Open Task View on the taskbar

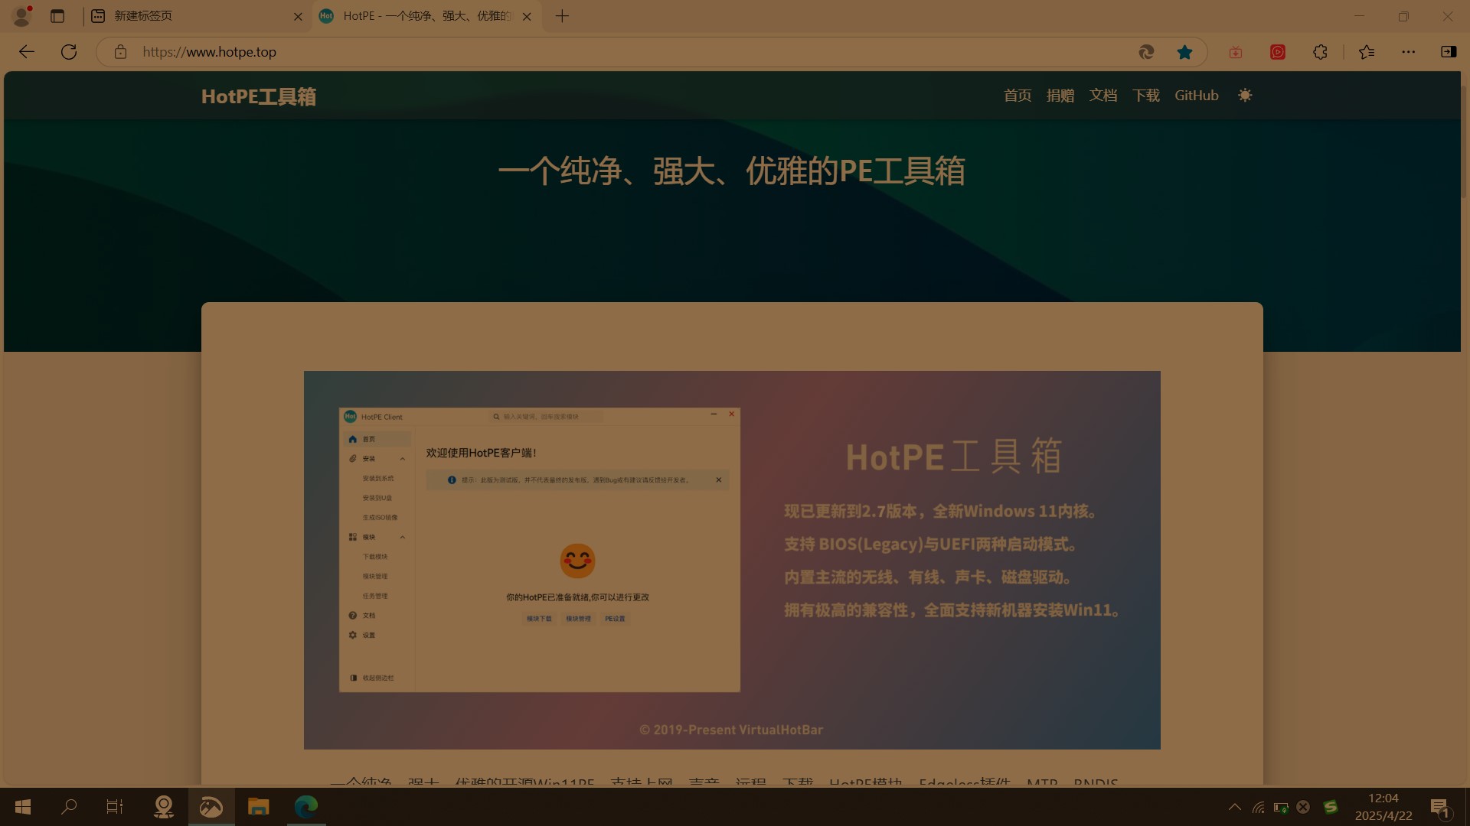(x=115, y=807)
